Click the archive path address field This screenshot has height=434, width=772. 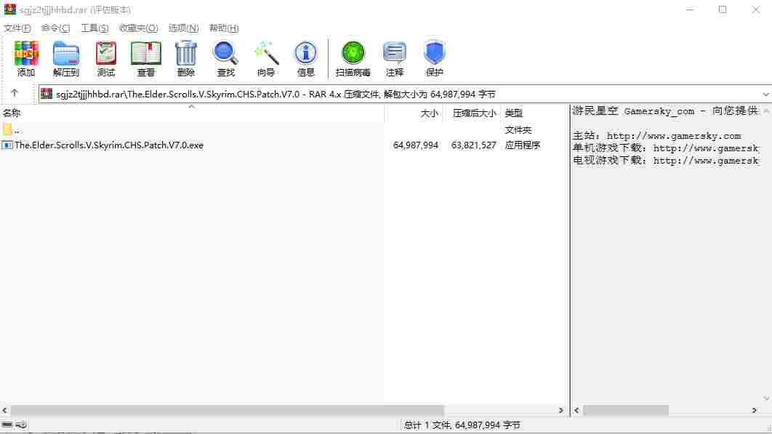[405, 94]
